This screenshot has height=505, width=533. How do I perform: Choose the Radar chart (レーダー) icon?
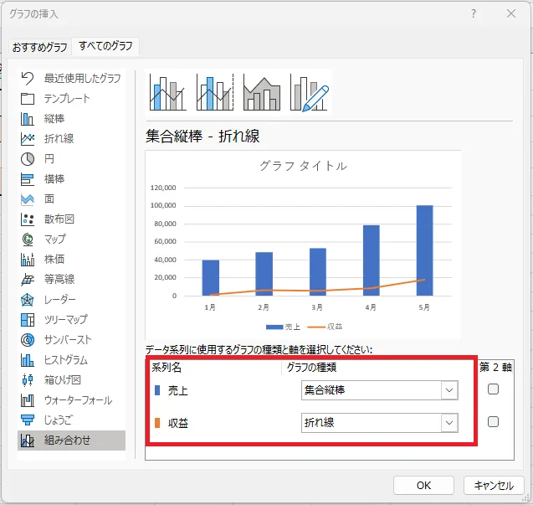(27, 300)
